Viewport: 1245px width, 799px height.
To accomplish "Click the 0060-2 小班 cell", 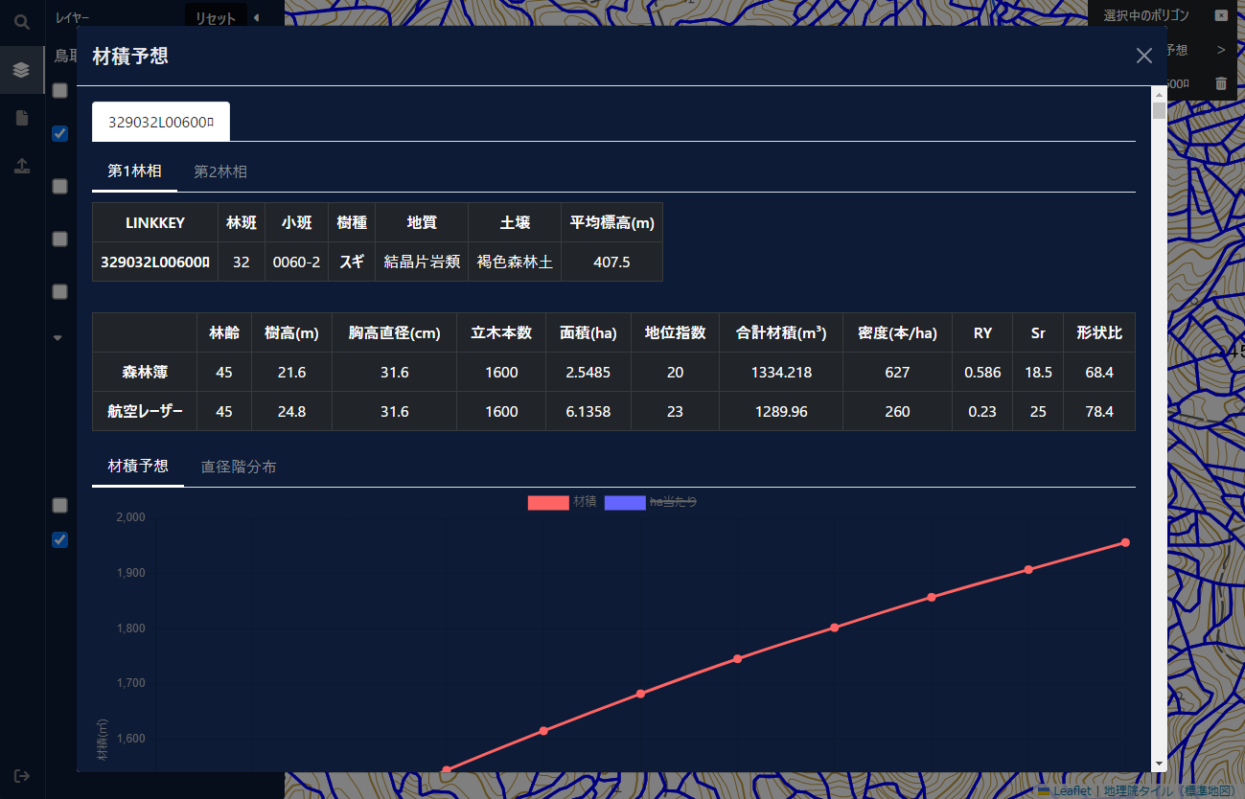I will click(296, 262).
